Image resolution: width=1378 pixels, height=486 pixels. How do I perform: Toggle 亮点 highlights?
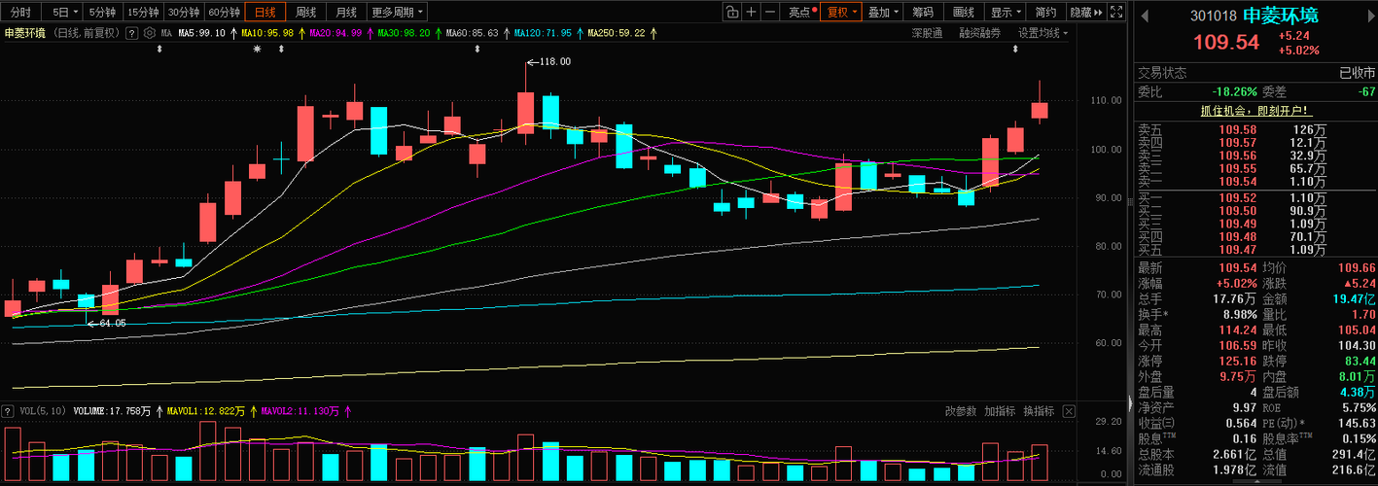[x=801, y=13]
